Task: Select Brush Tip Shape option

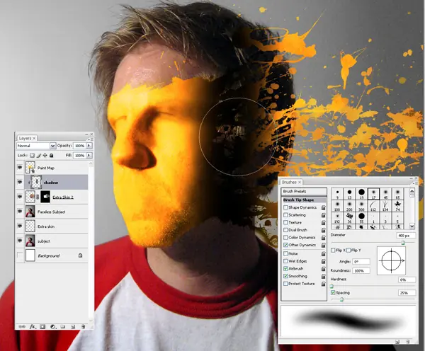Action: coord(304,200)
